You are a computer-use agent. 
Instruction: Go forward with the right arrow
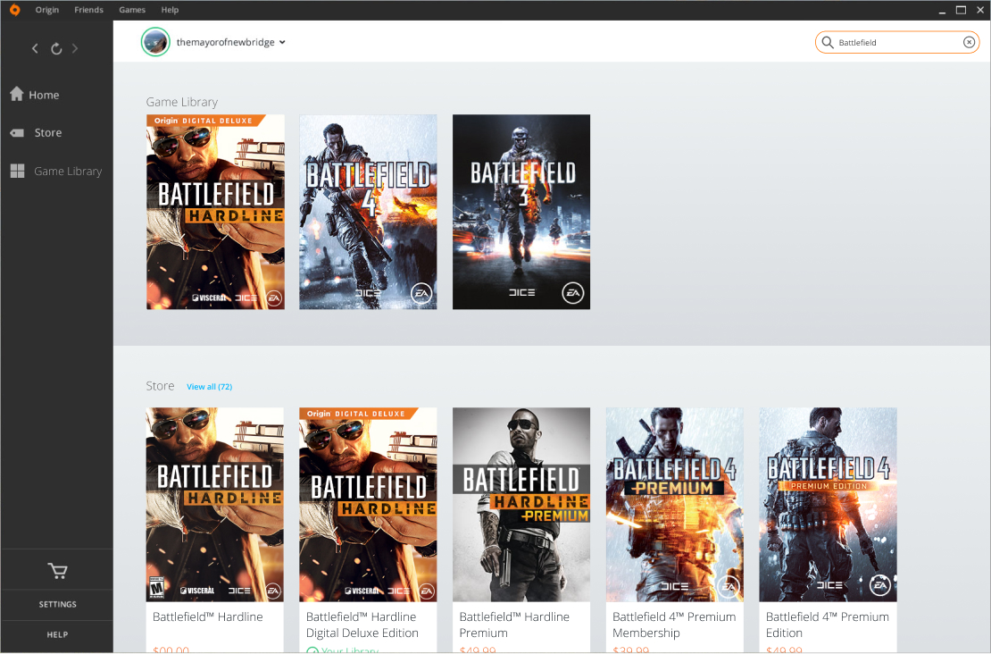coord(76,48)
